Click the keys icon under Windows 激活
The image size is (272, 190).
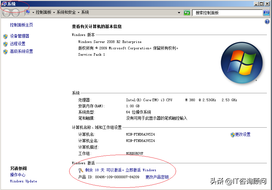pyautogui.click(x=81, y=171)
